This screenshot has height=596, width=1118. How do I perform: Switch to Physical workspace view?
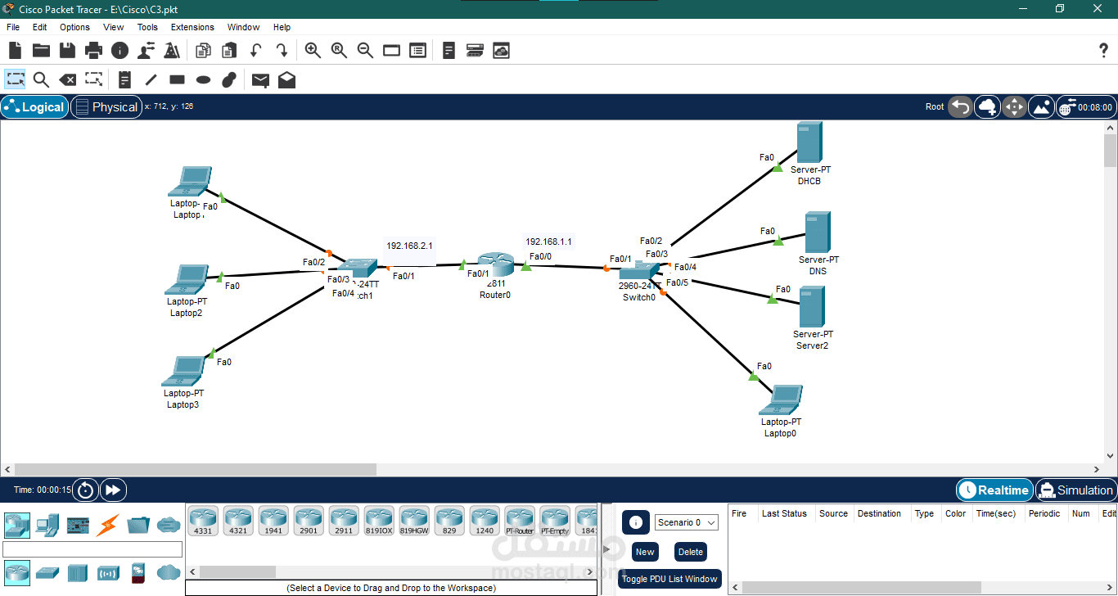[106, 107]
